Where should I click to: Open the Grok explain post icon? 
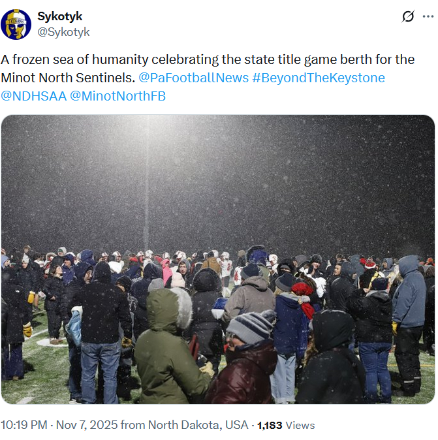(408, 16)
